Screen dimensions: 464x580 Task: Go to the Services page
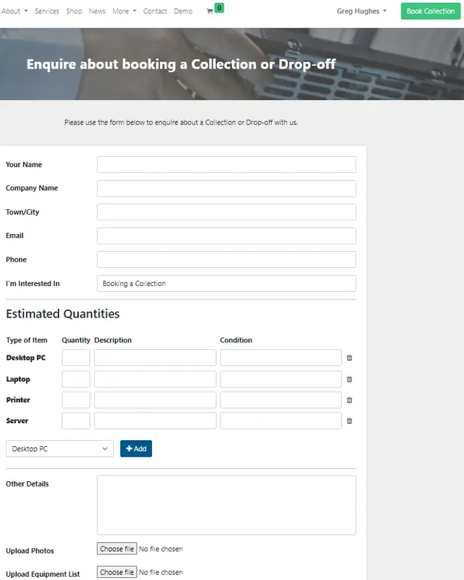[x=47, y=11]
